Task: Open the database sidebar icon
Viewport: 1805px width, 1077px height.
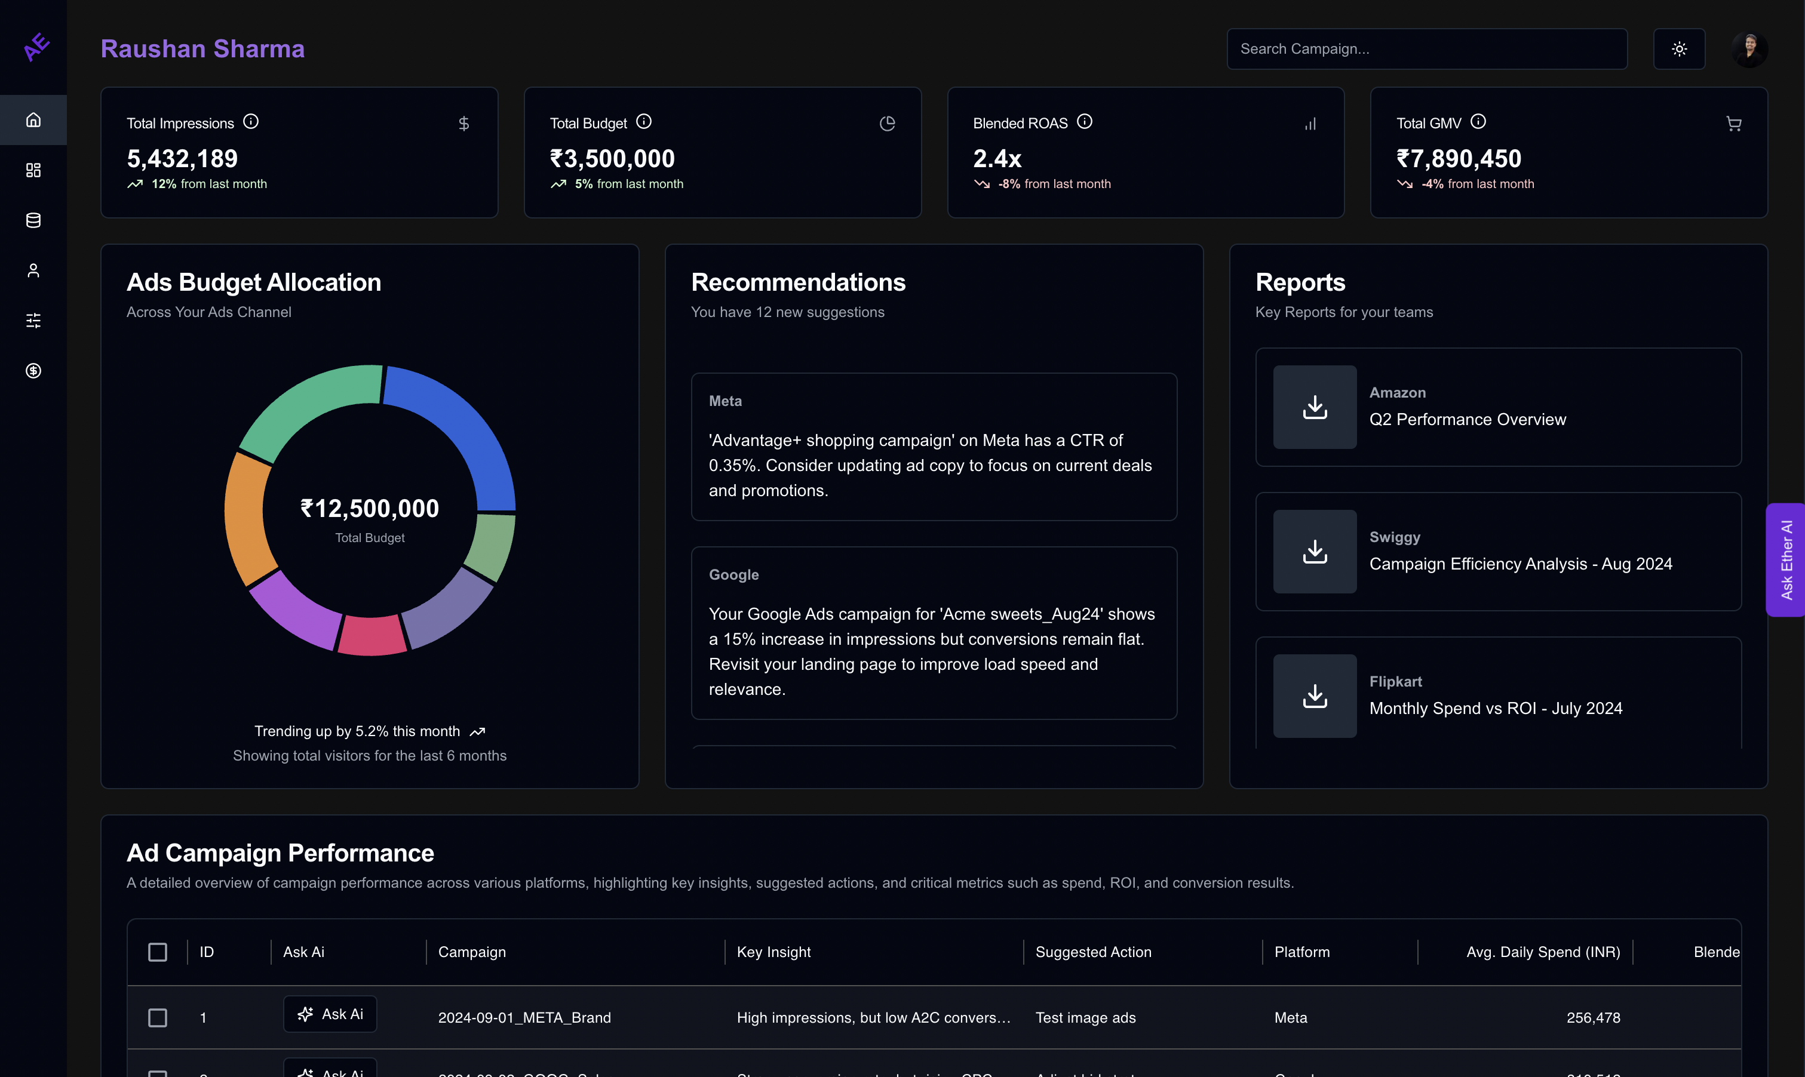Action: (x=33, y=220)
